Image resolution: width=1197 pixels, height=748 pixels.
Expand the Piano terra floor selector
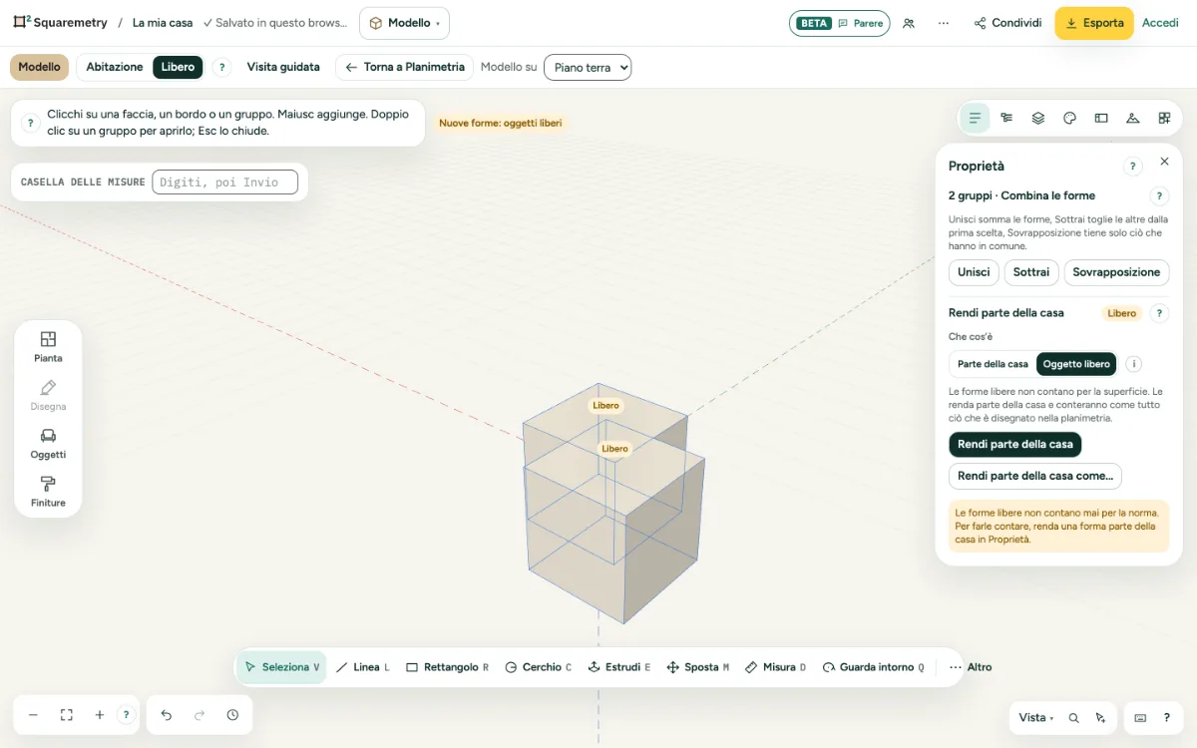click(588, 68)
